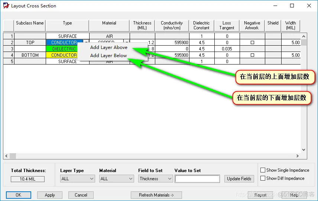Click vertical scrollbar down arrow

[304, 150]
